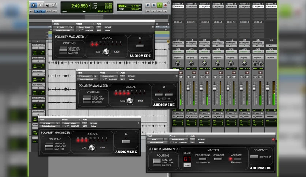
Task: Set routing to SEND OFF in Overheads plug-in
Action: click(87, 99)
